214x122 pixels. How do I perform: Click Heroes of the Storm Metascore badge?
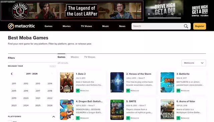coord(128,91)
